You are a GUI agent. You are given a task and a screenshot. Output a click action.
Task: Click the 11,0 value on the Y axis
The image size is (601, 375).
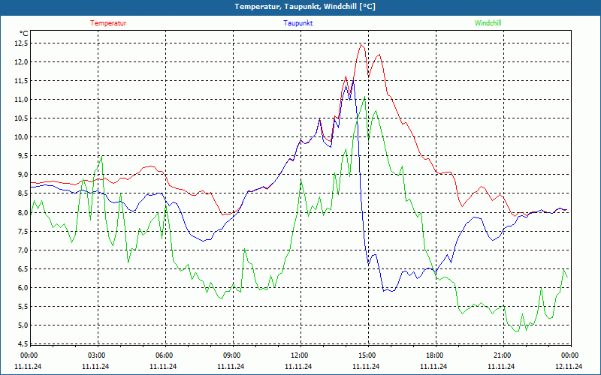coord(22,100)
